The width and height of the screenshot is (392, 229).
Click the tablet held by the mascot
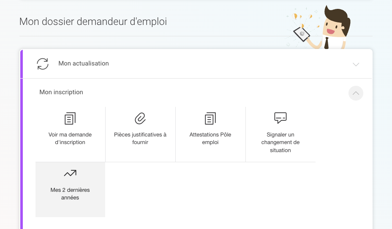[302, 34]
